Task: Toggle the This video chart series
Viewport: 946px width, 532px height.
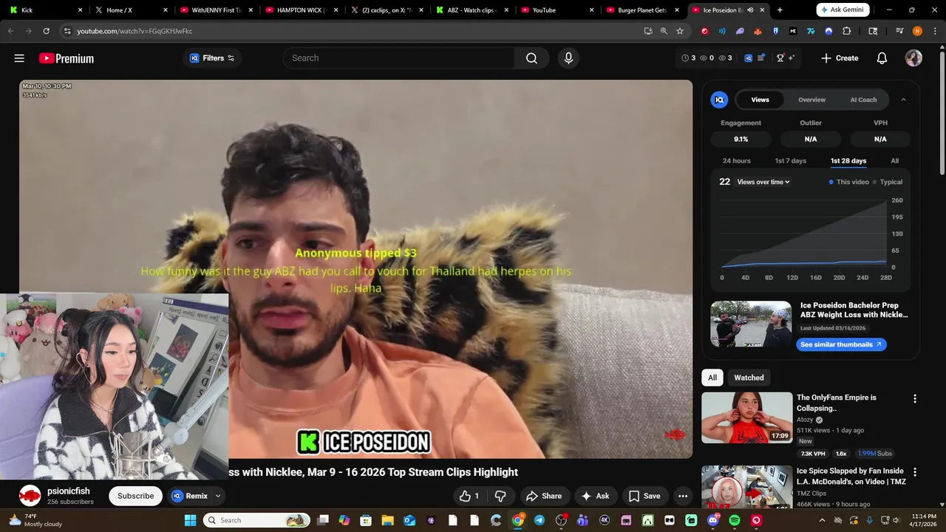Action: click(x=849, y=182)
